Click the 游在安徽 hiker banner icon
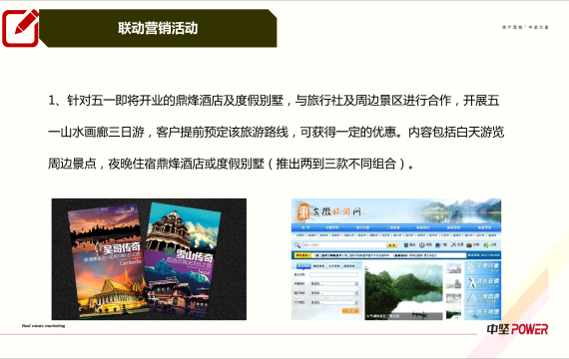The height and width of the screenshot is (359, 569). [x=483, y=283]
